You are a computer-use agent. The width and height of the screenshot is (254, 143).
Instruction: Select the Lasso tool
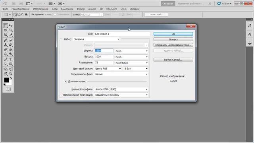[x=6, y=30]
